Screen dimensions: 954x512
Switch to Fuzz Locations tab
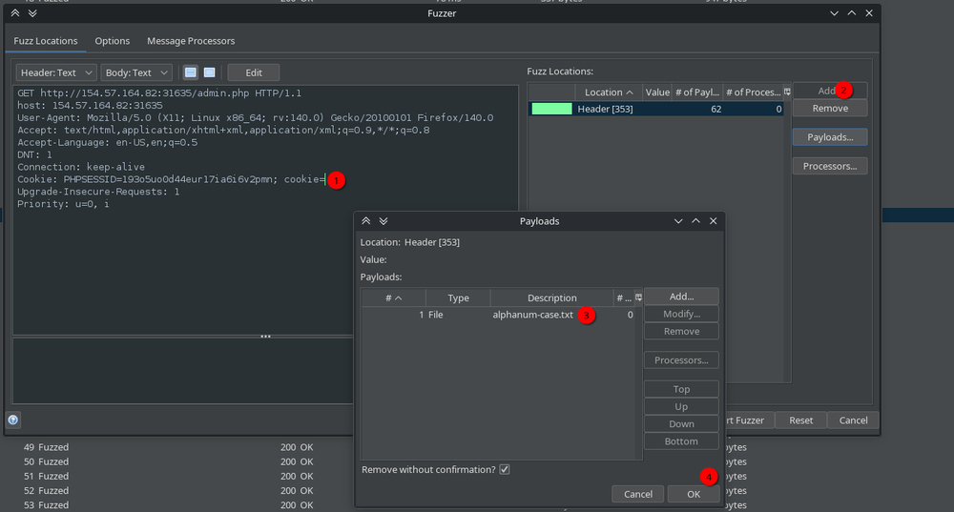(x=46, y=41)
